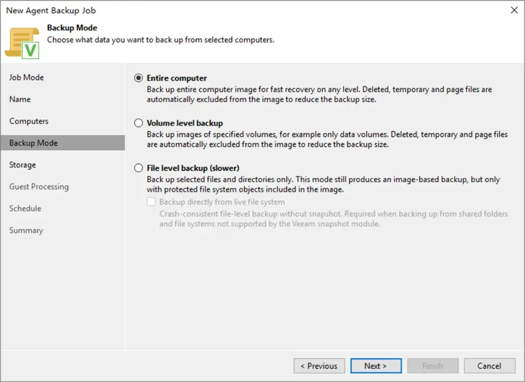Open the Name step in sidebar
525x382 pixels.
click(20, 99)
